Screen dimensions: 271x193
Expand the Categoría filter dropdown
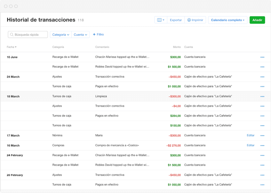pyautogui.click(x=61, y=35)
